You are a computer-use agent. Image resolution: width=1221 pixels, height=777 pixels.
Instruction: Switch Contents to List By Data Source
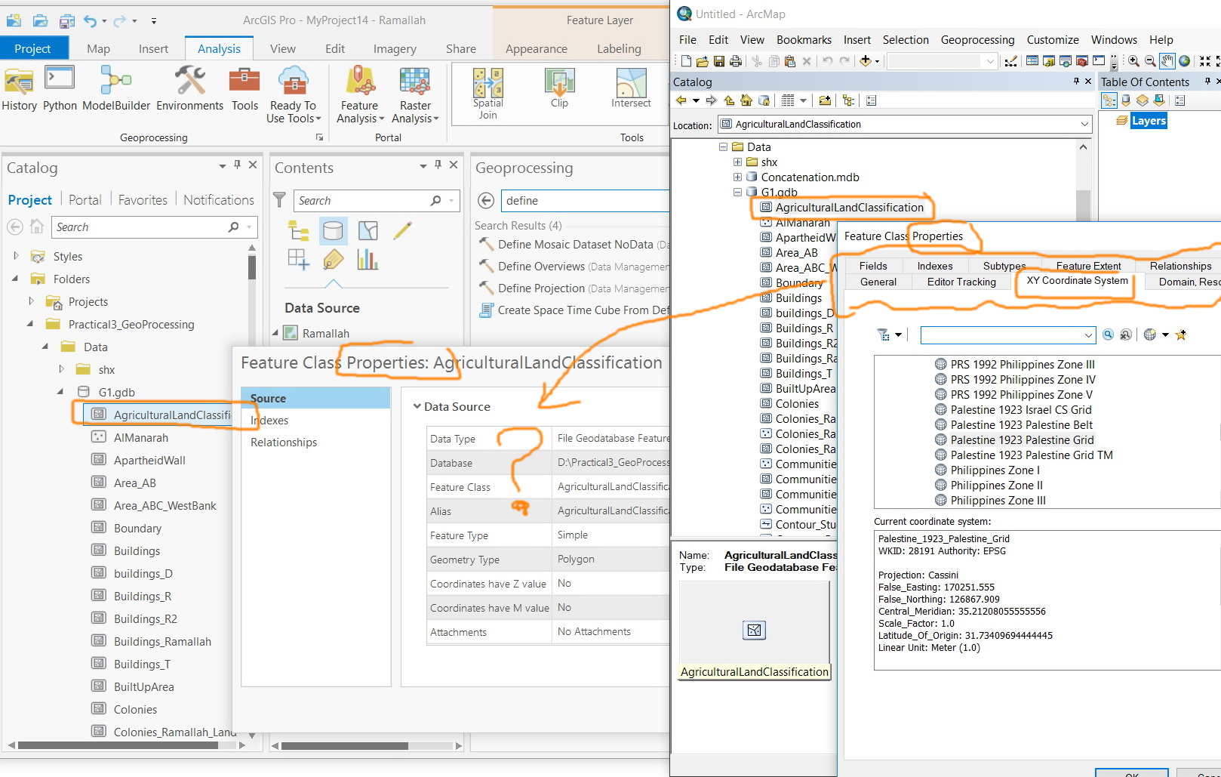pos(333,230)
